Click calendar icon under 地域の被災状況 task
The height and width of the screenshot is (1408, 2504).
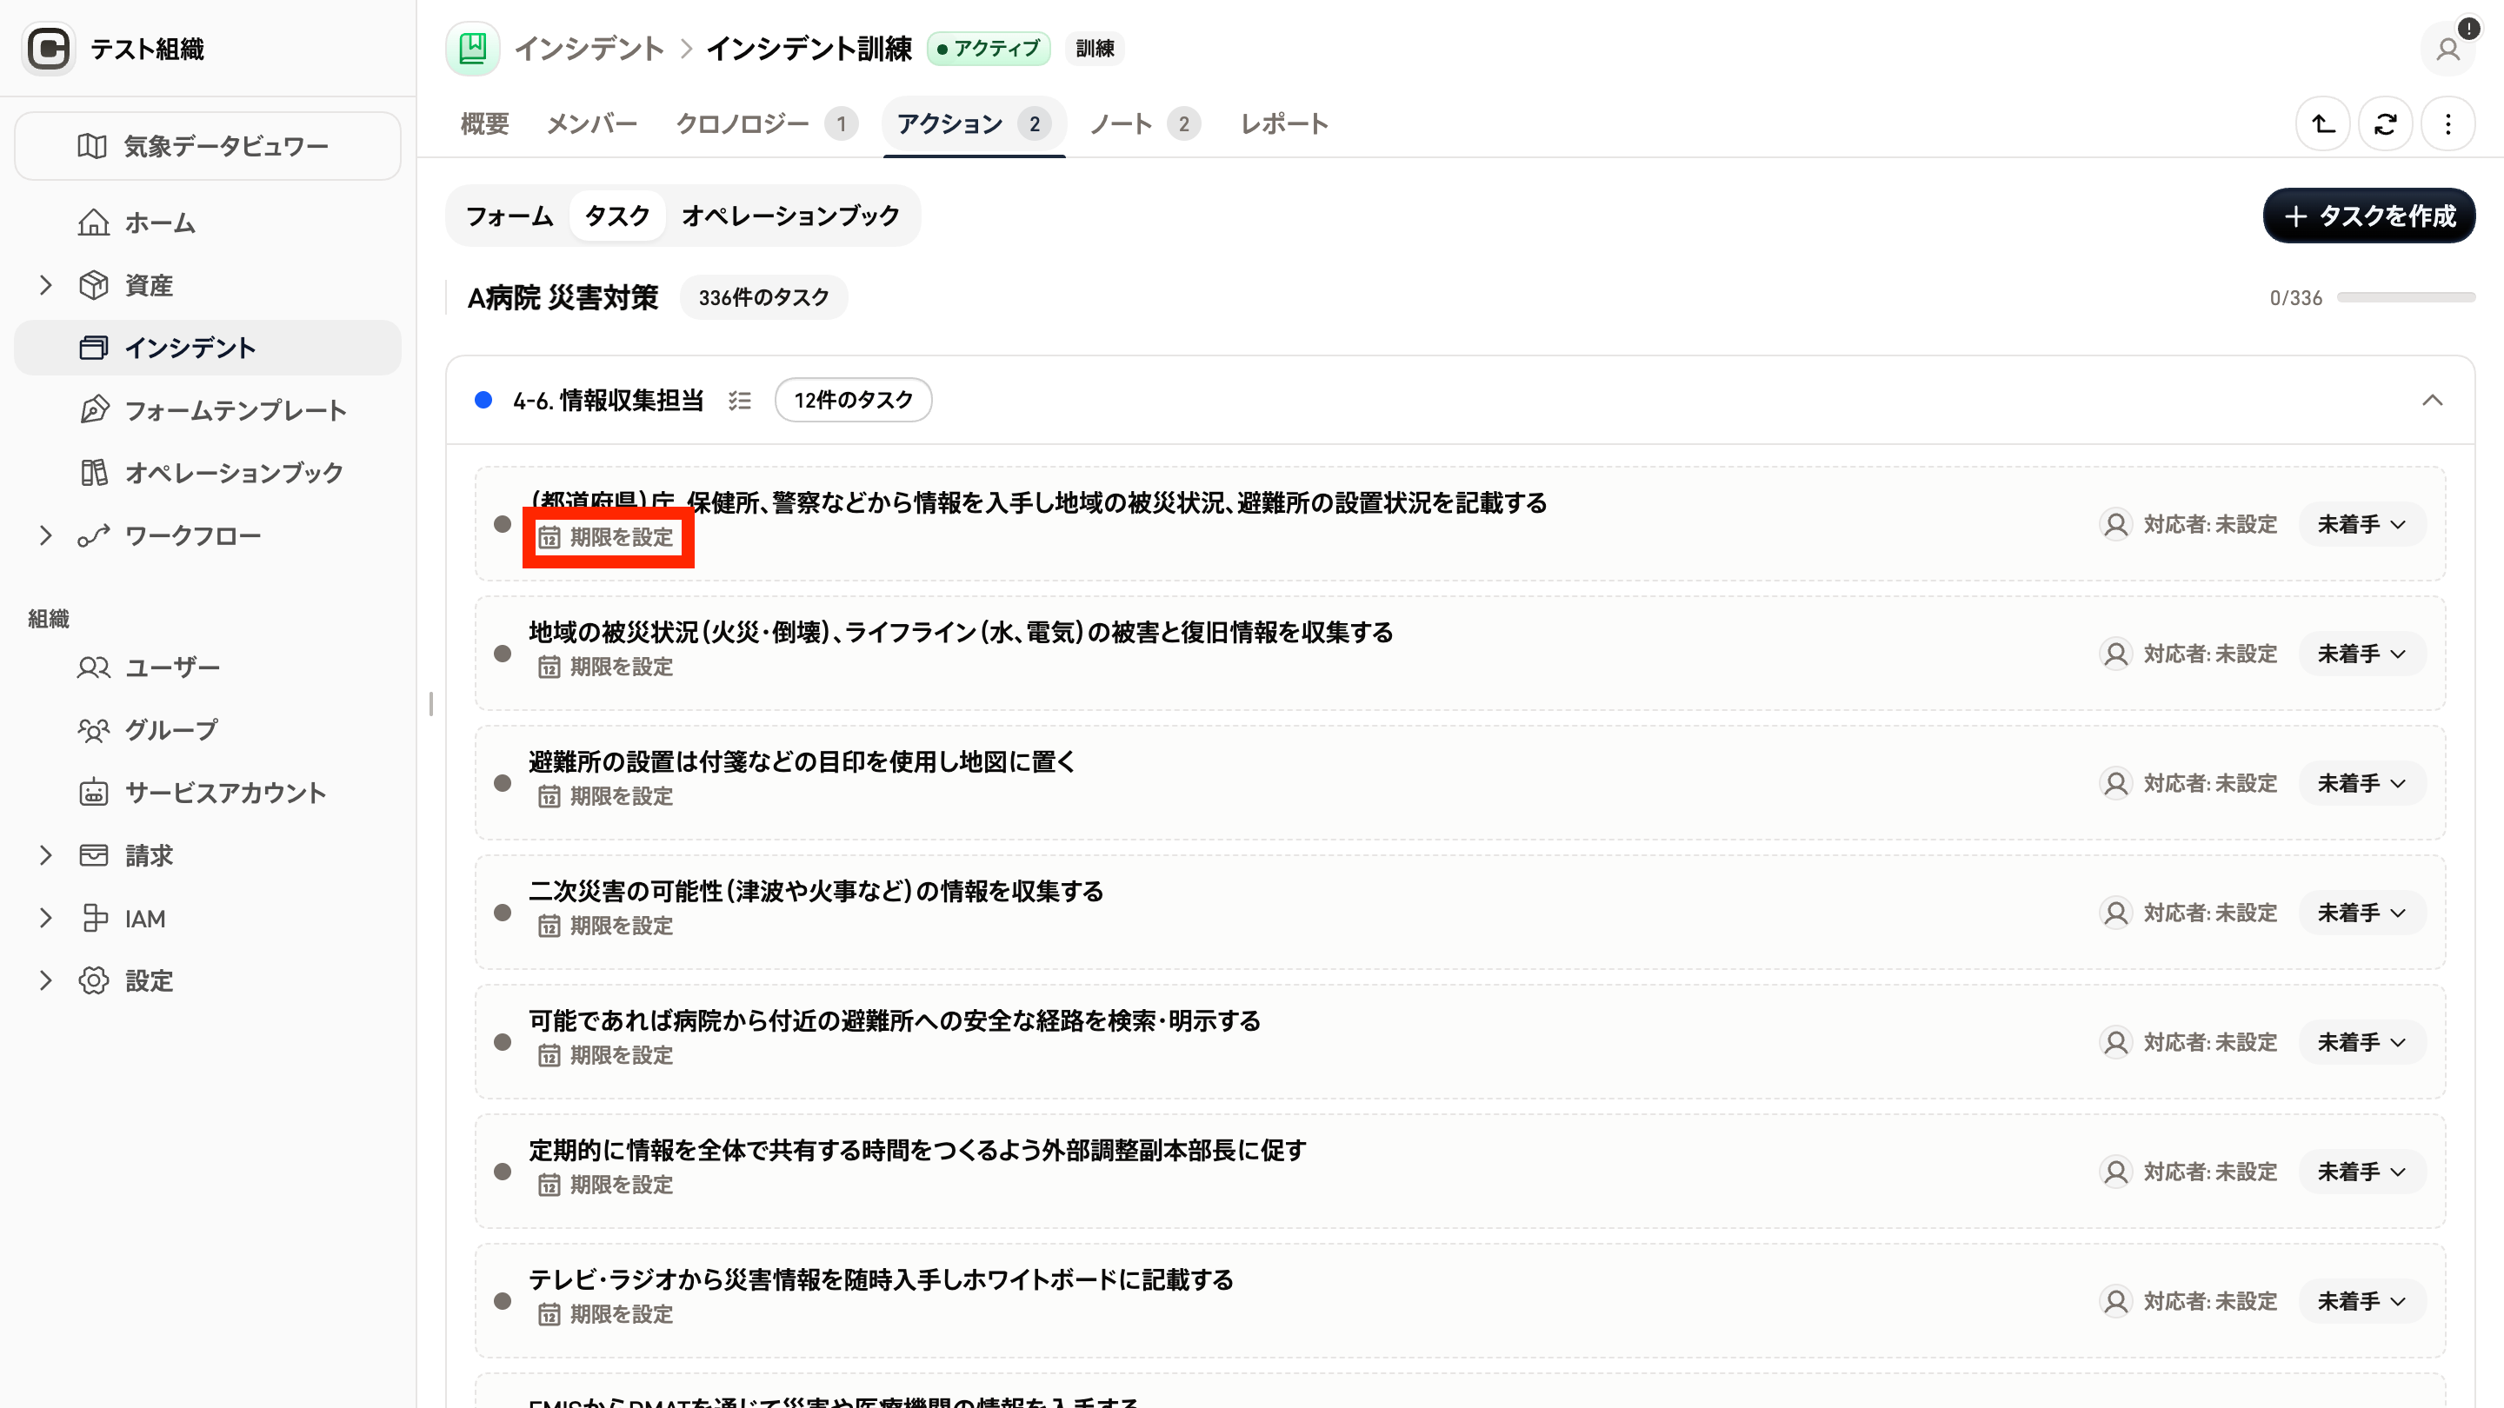click(549, 667)
